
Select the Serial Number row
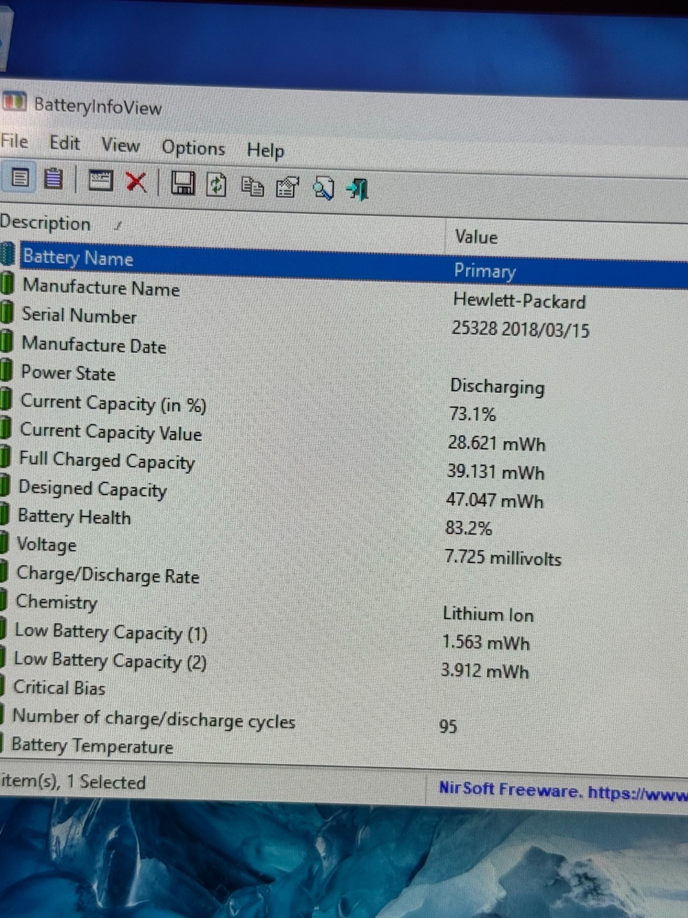click(x=344, y=322)
